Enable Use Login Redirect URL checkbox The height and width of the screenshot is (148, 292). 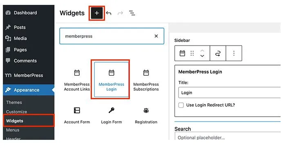181,105
